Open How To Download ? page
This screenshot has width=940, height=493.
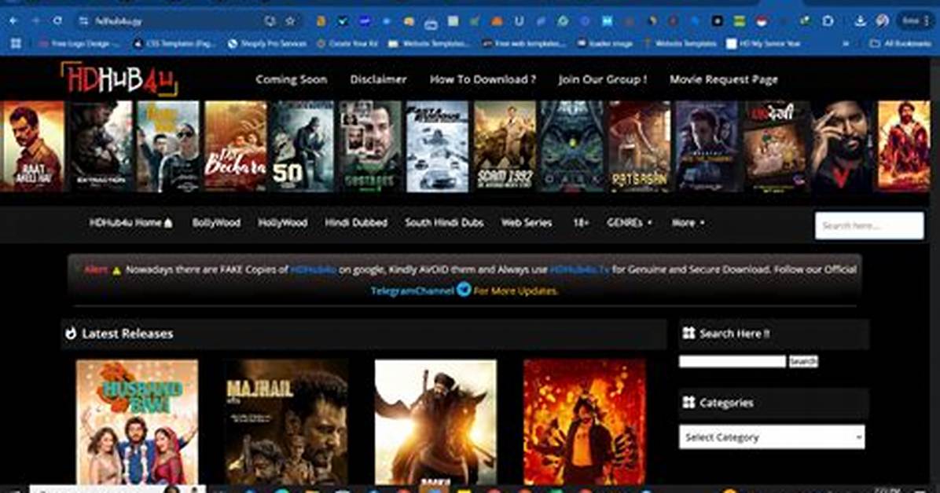click(483, 79)
